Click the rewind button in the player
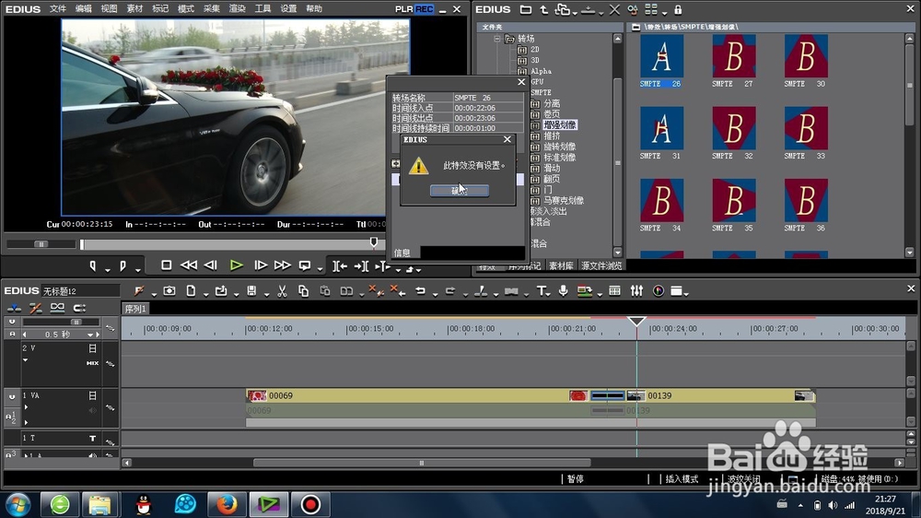This screenshot has height=518, width=921. click(189, 265)
